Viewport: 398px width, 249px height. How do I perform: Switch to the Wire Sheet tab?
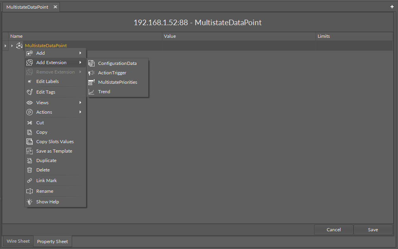(x=18, y=241)
